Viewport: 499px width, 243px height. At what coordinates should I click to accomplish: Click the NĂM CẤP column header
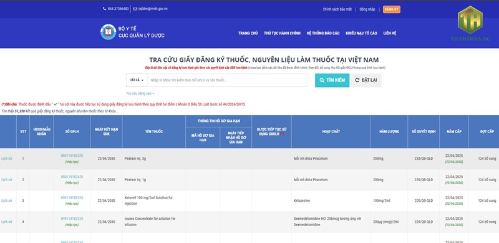tap(454, 131)
